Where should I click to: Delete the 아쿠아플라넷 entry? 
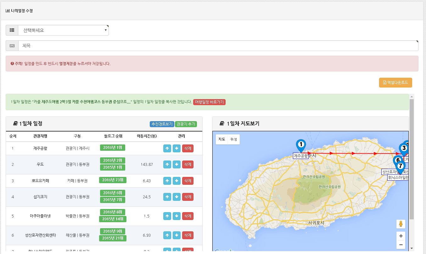click(x=188, y=216)
